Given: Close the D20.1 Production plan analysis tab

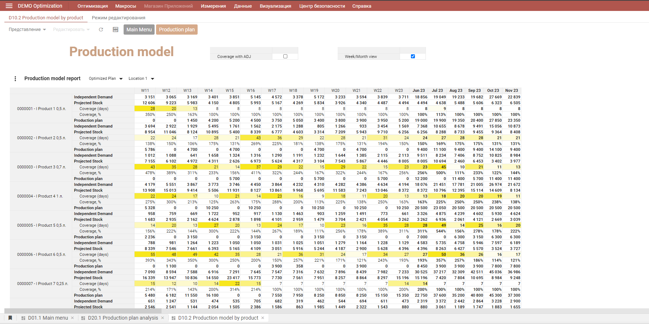Looking at the screenshot, I should tap(163, 318).
